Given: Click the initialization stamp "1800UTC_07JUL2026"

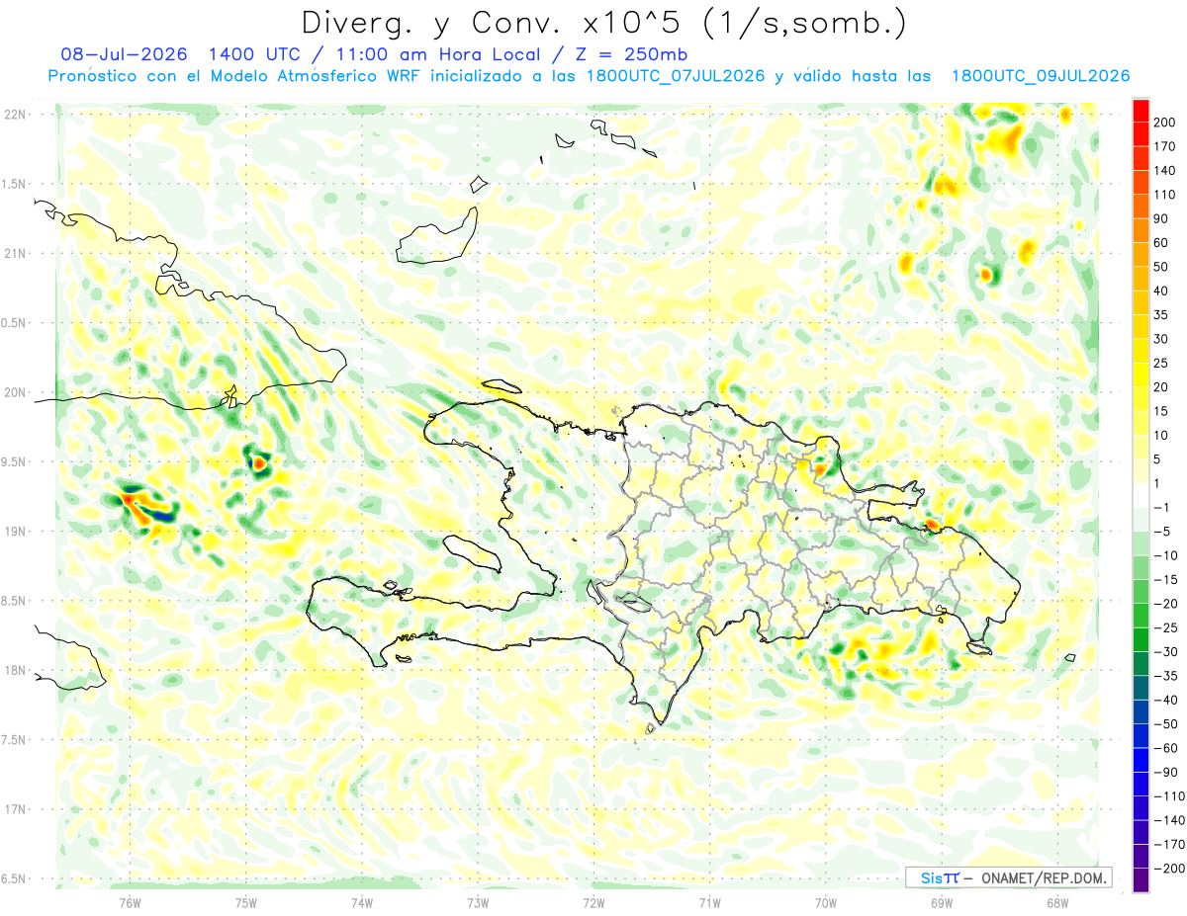Looking at the screenshot, I should pyautogui.click(x=676, y=76).
